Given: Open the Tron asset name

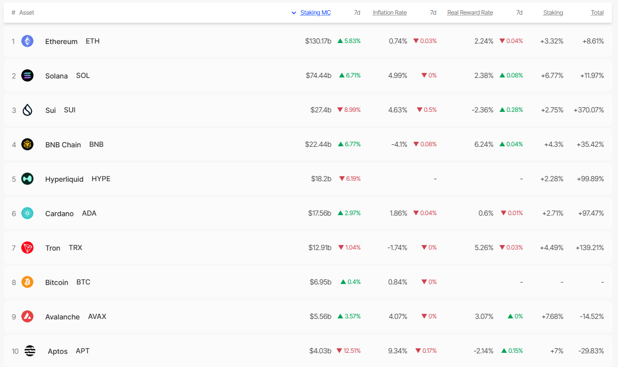Looking at the screenshot, I should 53,248.
